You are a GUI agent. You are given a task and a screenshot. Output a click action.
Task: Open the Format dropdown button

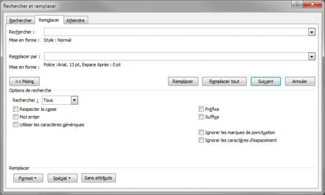tap(28, 178)
